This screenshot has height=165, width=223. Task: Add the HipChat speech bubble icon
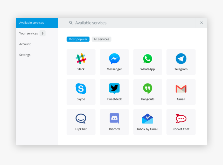[x=81, y=119]
